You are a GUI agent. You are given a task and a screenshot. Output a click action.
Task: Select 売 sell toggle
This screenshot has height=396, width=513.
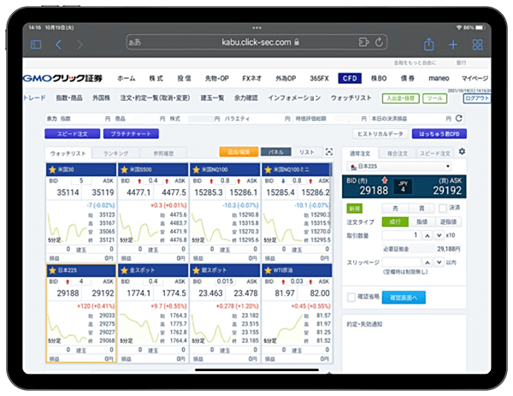pyautogui.click(x=395, y=208)
